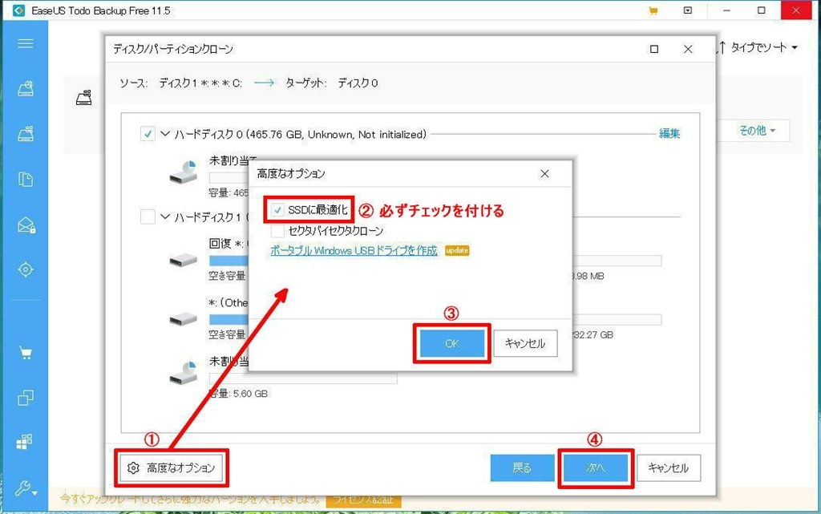Confirm with OK in 高度なオプション dialog

pyautogui.click(x=452, y=343)
